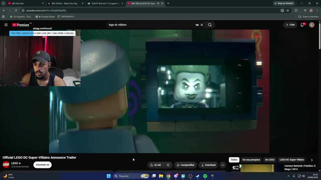The height and width of the screenshot is (180, 321).
Task: Open the weather widget showing 20°C
Action: (x=9, y=176)
